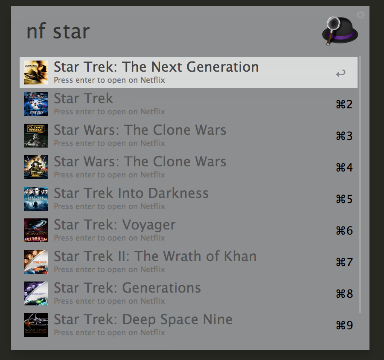384x360 pixels.
Task: Click the Deep Space Nine poster thumbnail
Action: 36,325
